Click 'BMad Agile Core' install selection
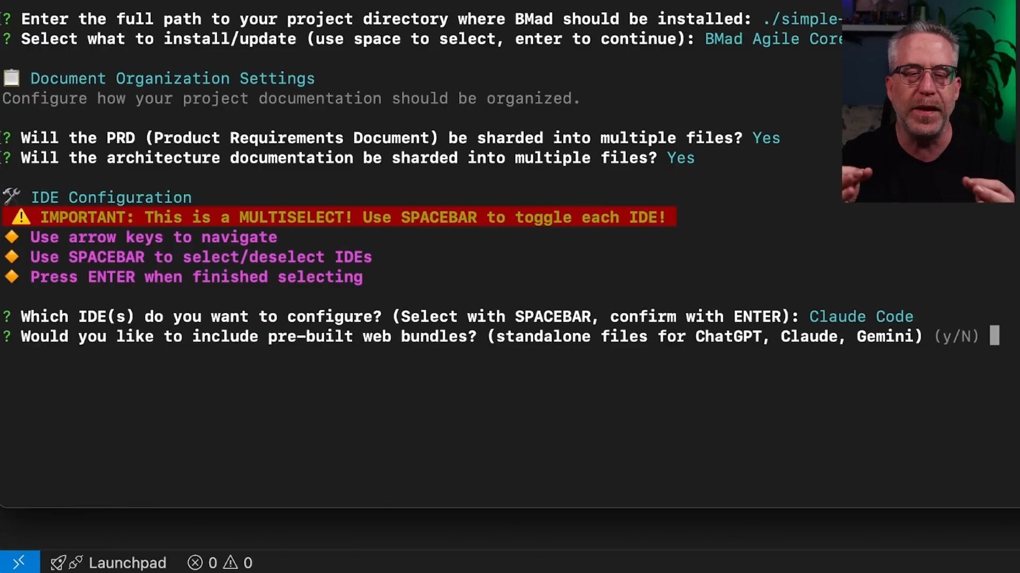The image size is (1020, 573). [x=773, y=39]
